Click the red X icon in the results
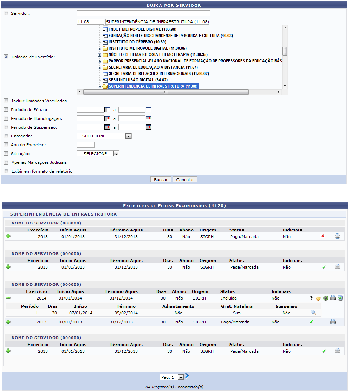Viewport: 350px width, 392px height. tap(323, 236)
